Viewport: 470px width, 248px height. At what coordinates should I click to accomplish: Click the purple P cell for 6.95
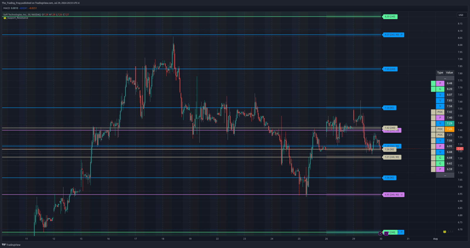tap(440, 146)
